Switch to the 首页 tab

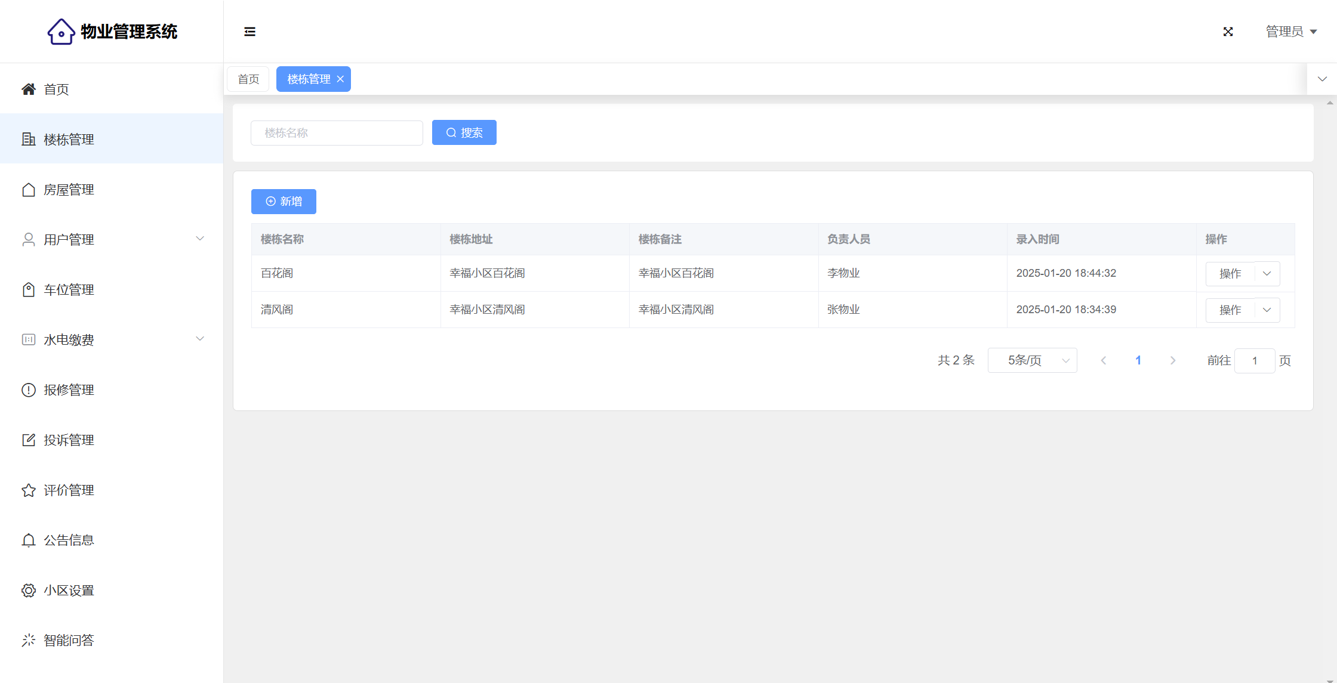(248, 79)
